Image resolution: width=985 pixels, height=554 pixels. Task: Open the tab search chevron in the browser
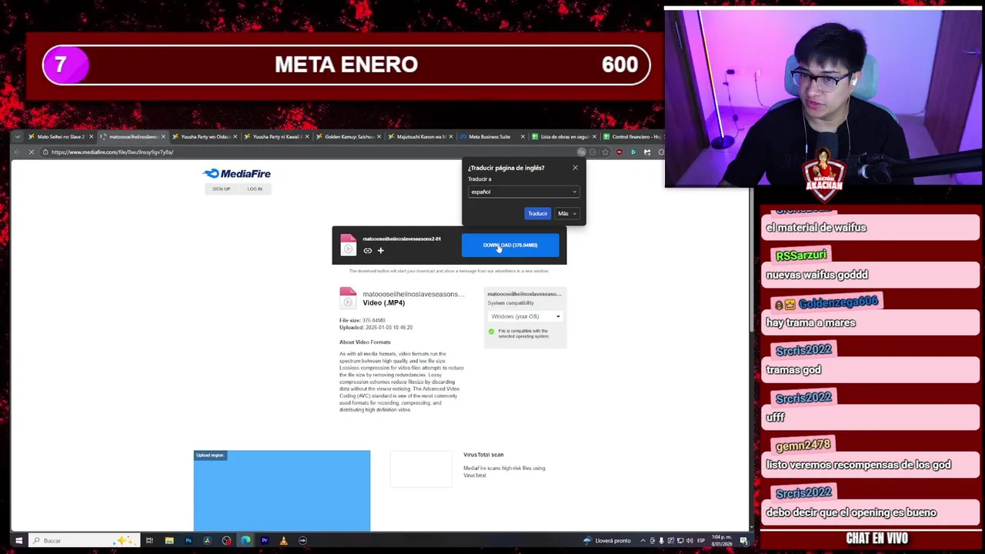(18, 137)
